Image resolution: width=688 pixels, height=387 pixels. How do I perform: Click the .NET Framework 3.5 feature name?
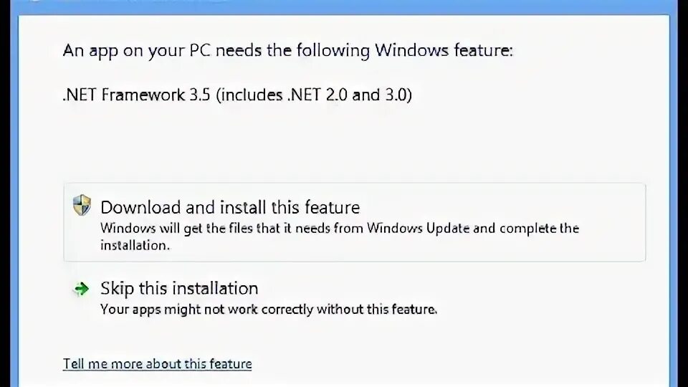tap(237, 95)
